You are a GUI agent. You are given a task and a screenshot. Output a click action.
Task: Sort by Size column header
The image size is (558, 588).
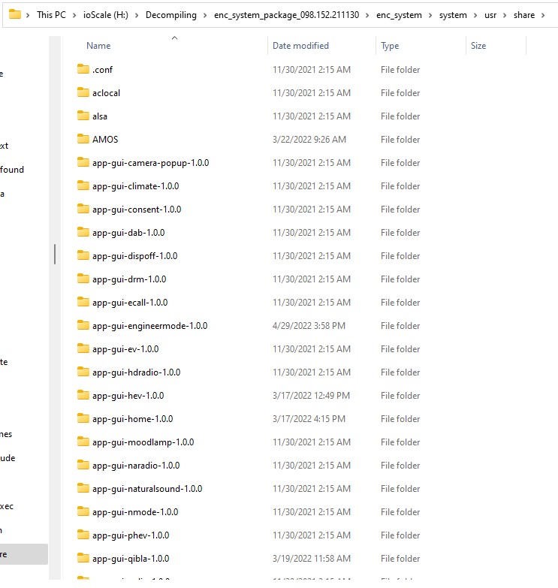[x=478, y=46]
